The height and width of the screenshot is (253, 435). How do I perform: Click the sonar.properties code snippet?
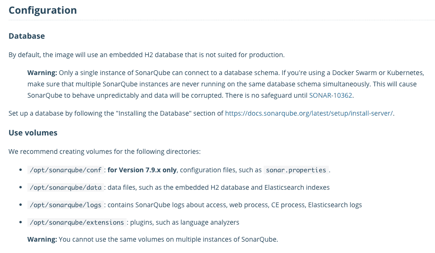tap(296, 170)
